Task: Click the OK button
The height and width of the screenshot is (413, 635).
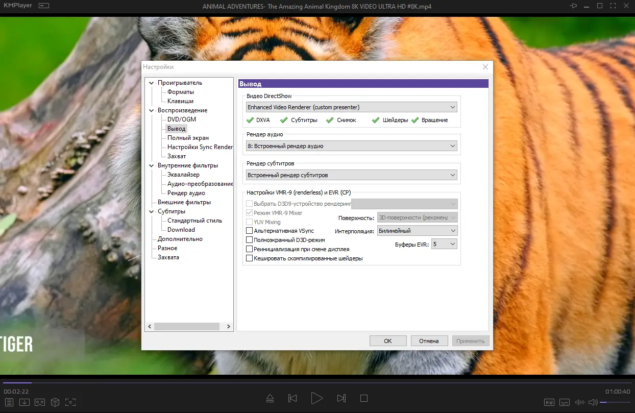Action: pyautogui.click(x=388, y=341)
